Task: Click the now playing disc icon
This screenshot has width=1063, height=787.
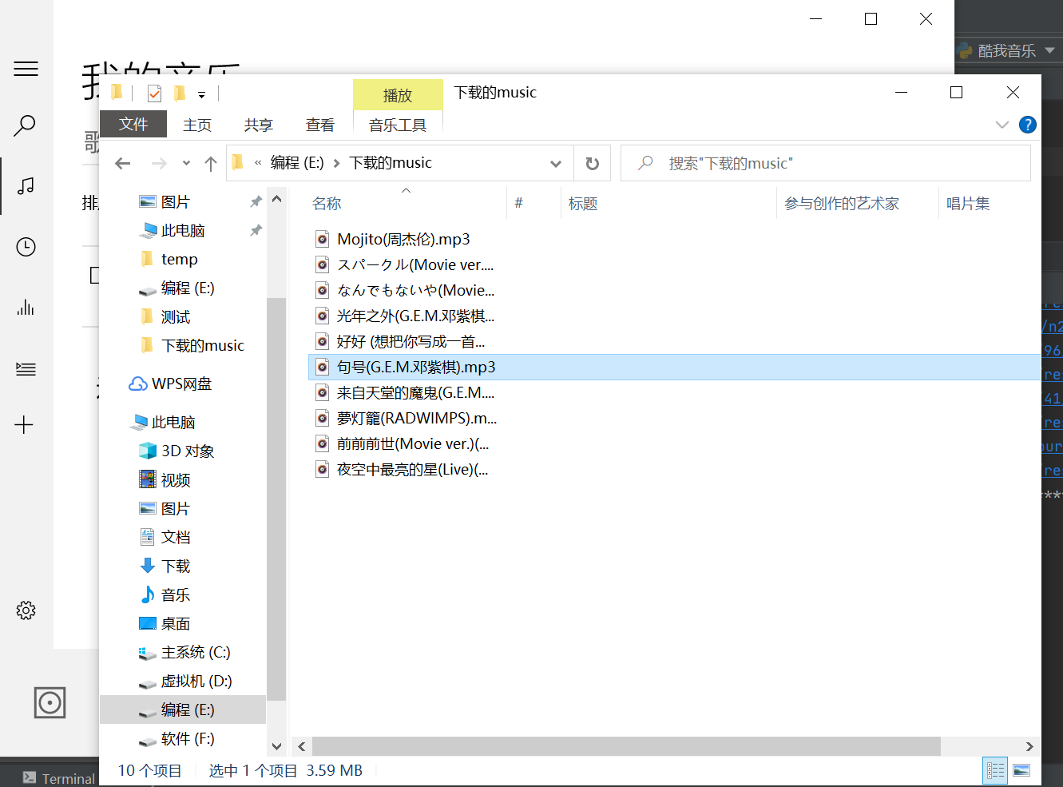Action: click(49, 703)
